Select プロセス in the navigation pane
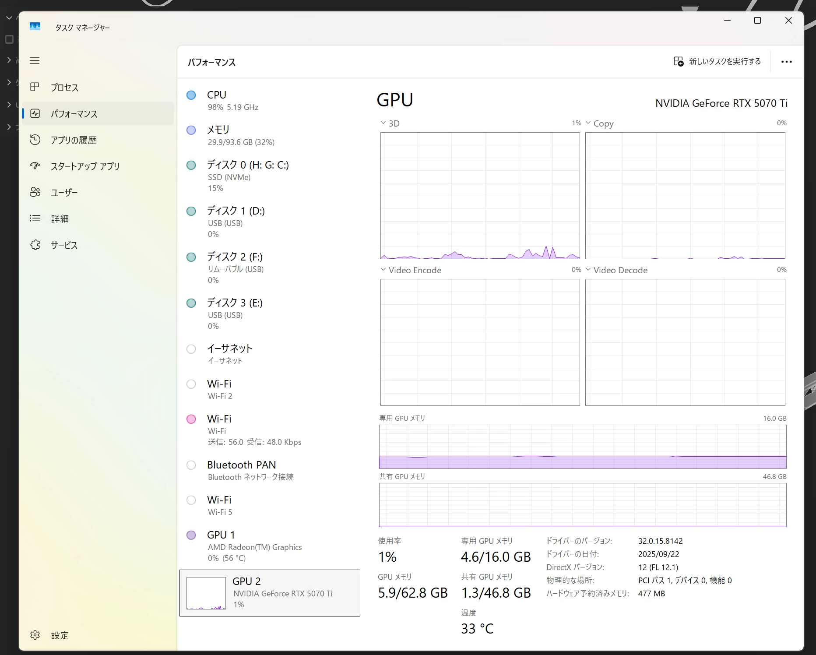The image size is (816, 655). pos(98,87)
